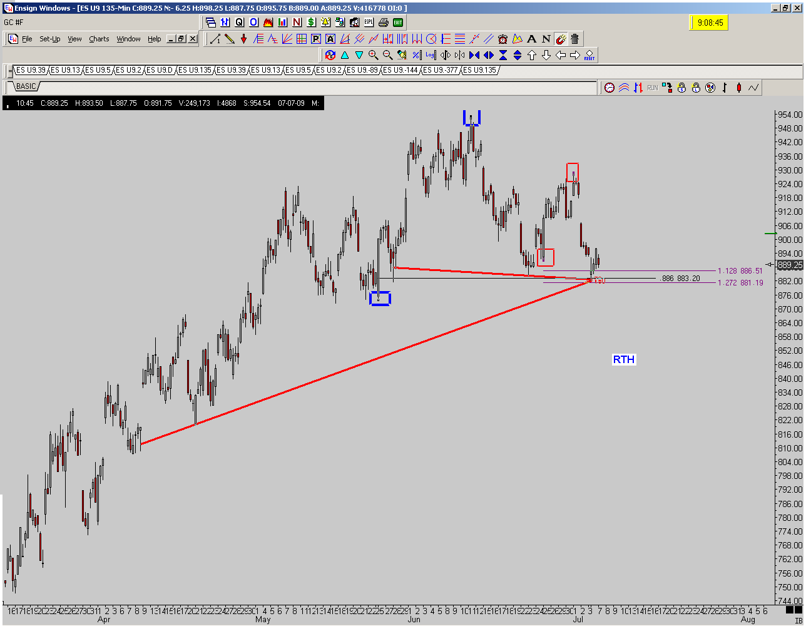Zoom out with the minus magnifier

click(387, 55)
